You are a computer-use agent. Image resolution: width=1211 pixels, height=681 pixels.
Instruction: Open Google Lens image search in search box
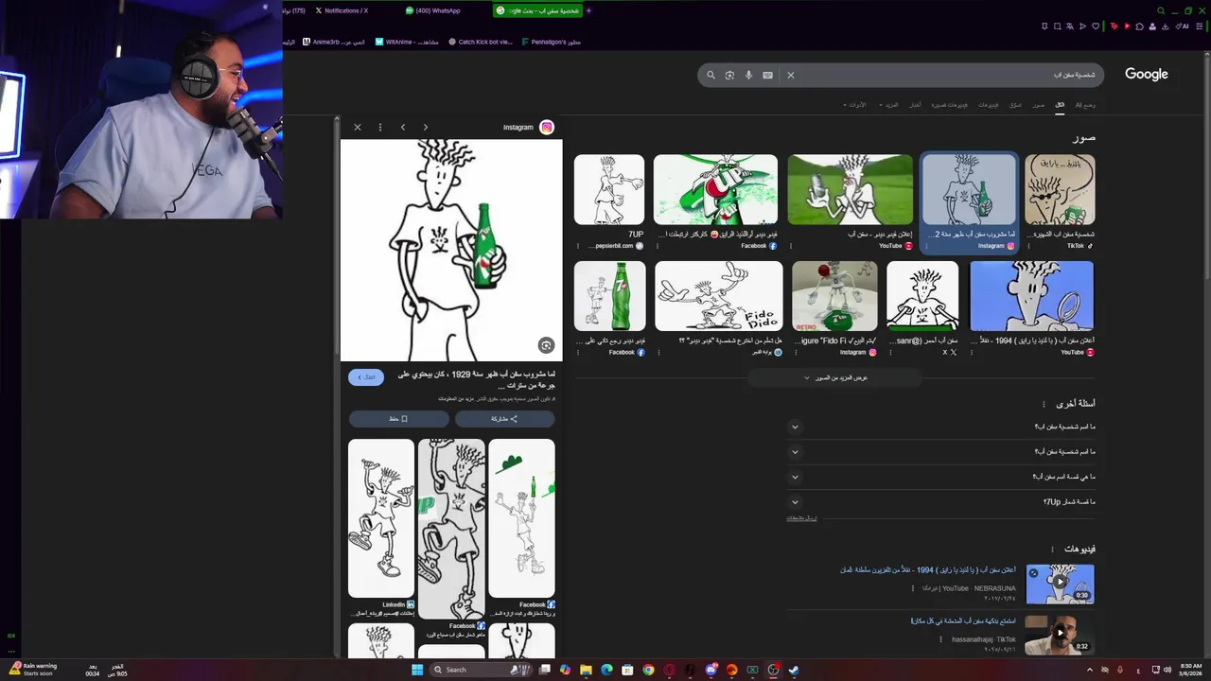tap(729, 75)
